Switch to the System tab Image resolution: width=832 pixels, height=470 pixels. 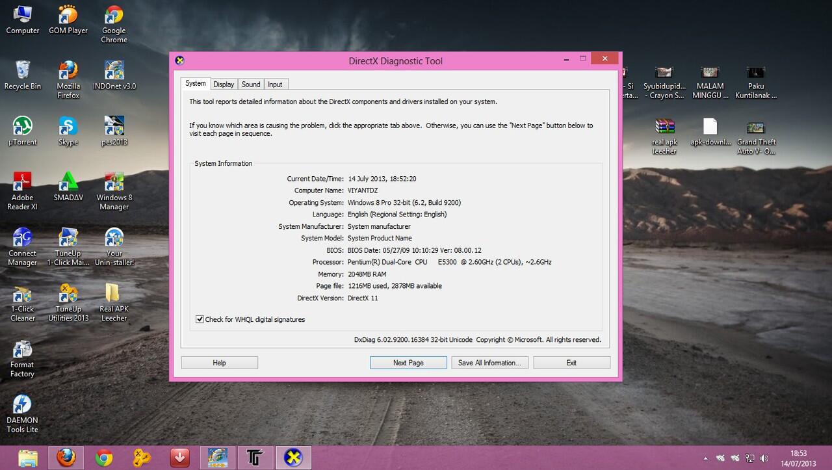pos(195,84)
